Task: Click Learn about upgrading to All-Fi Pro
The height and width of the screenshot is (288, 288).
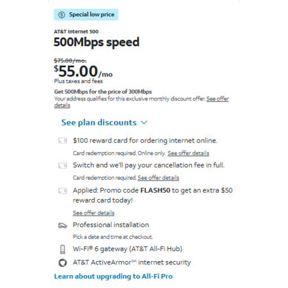Action: (x=113, y=276)
